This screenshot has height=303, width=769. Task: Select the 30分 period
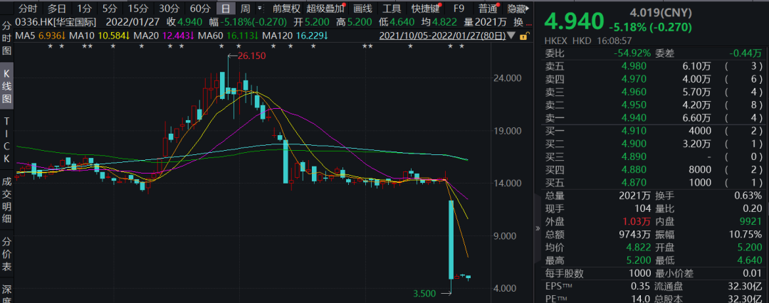click(x=169, y=9)
